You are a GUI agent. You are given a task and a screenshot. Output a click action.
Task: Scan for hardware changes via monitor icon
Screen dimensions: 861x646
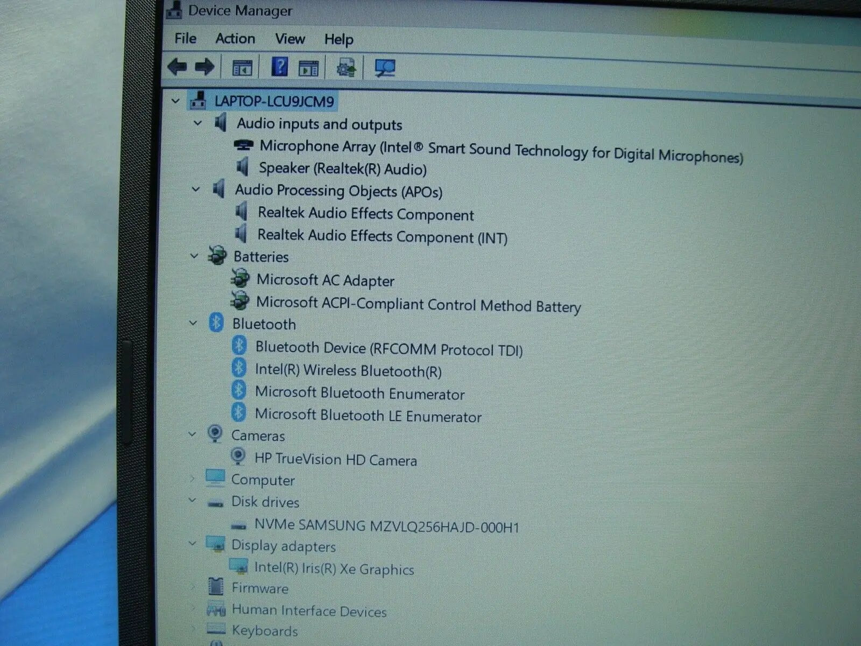click(385, 68)
